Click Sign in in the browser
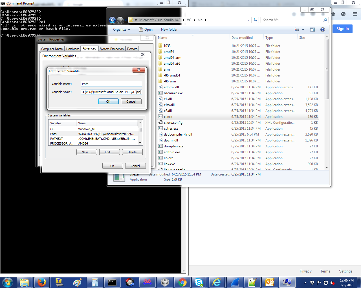This screenshot has width=361, height=288. [343, 29]
